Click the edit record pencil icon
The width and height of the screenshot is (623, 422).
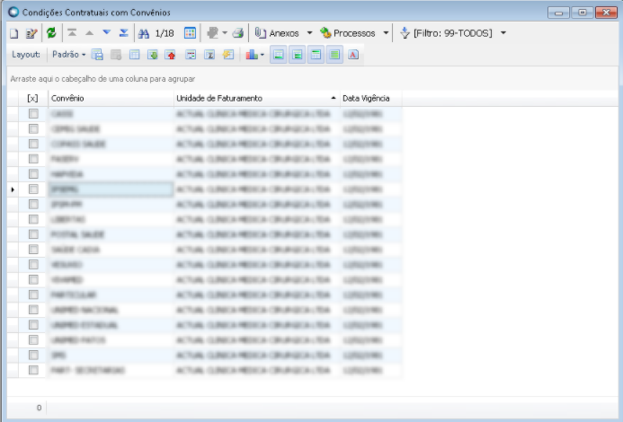tap(31, 33)
